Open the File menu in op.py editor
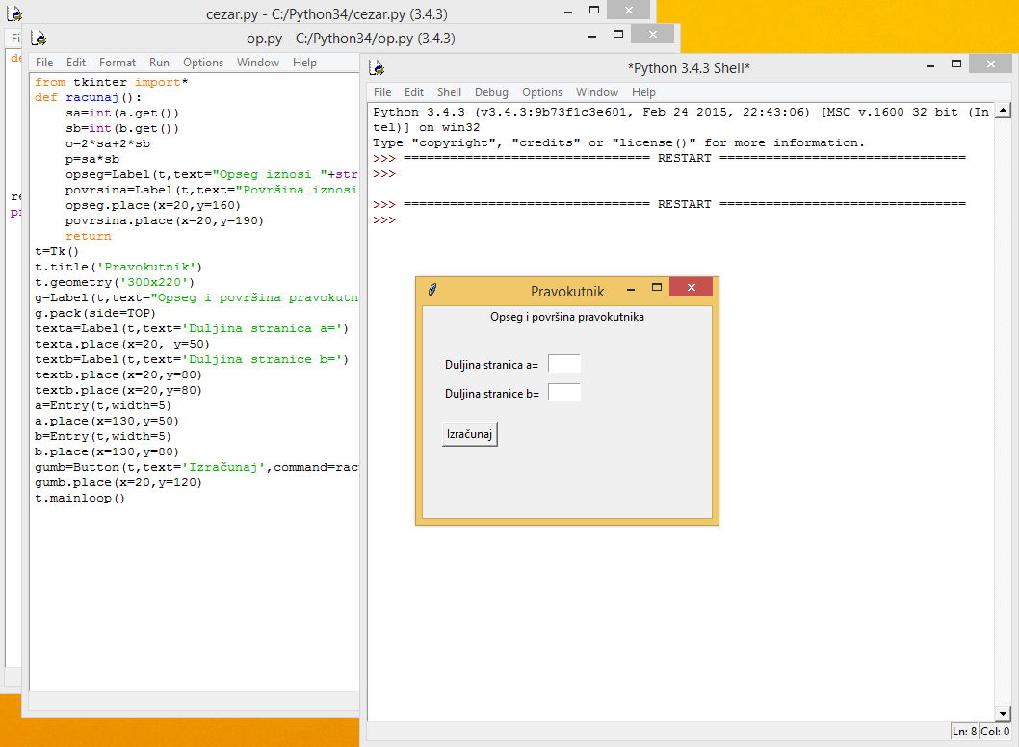 pyautogui.click(x=44, y=63)
